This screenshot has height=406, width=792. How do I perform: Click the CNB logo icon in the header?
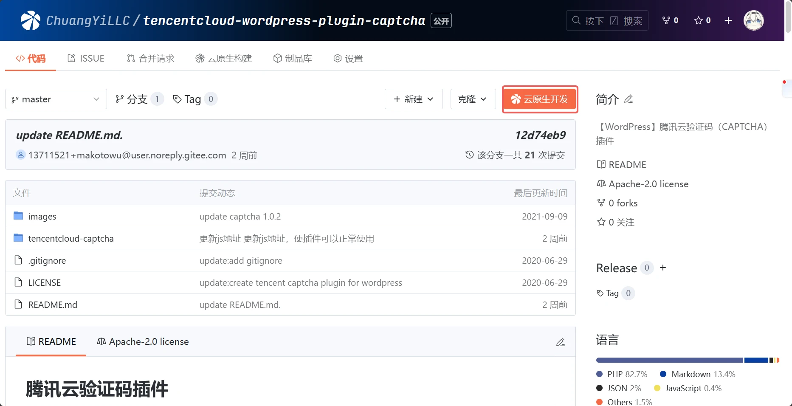[31, 20]
